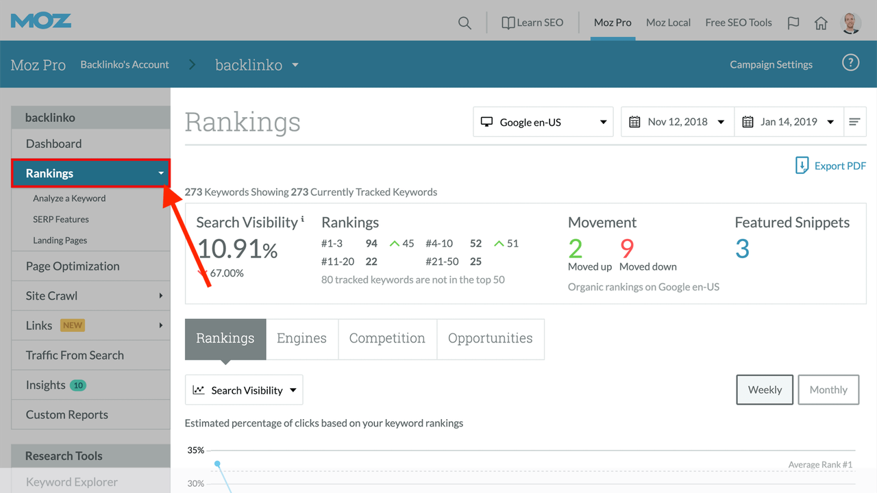The image size is (877, 493).
Task: Click Backlinko's Account breadcrumb
Action: point(125,64)
